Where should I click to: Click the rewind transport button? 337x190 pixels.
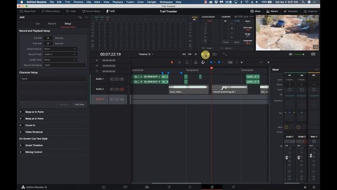coord(184,54)
